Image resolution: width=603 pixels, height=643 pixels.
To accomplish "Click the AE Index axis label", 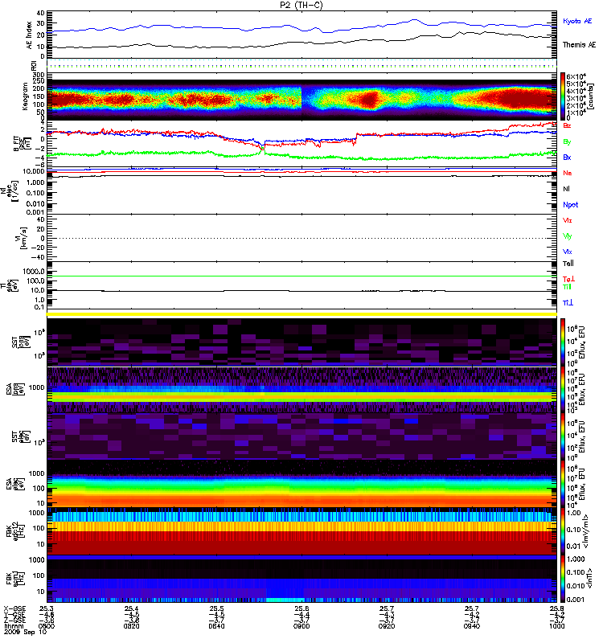I will (x=29, y=35).
